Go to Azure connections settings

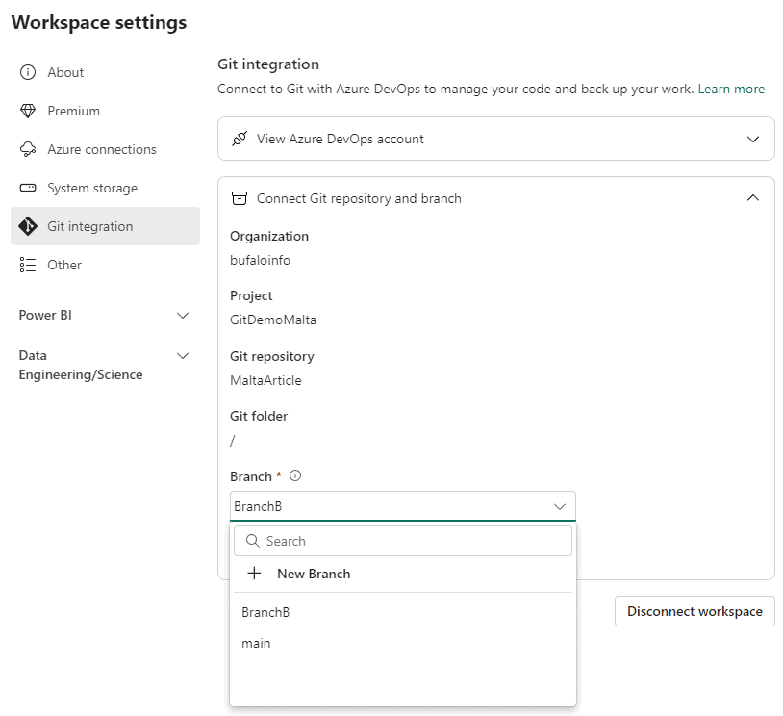(x=105, y=149)
